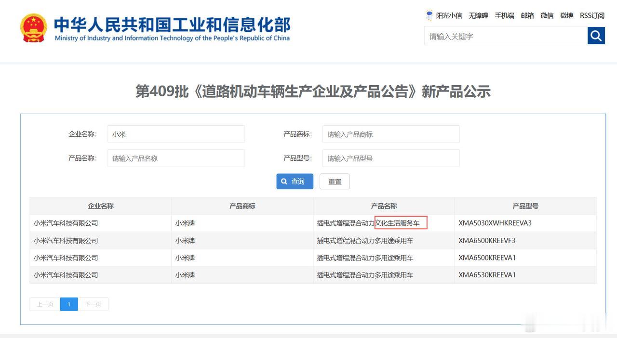Viewport: 617px width, 338px height.
Task: Click the 产品商标 input field
Action: pyautogui.click(x=391, y=134)
